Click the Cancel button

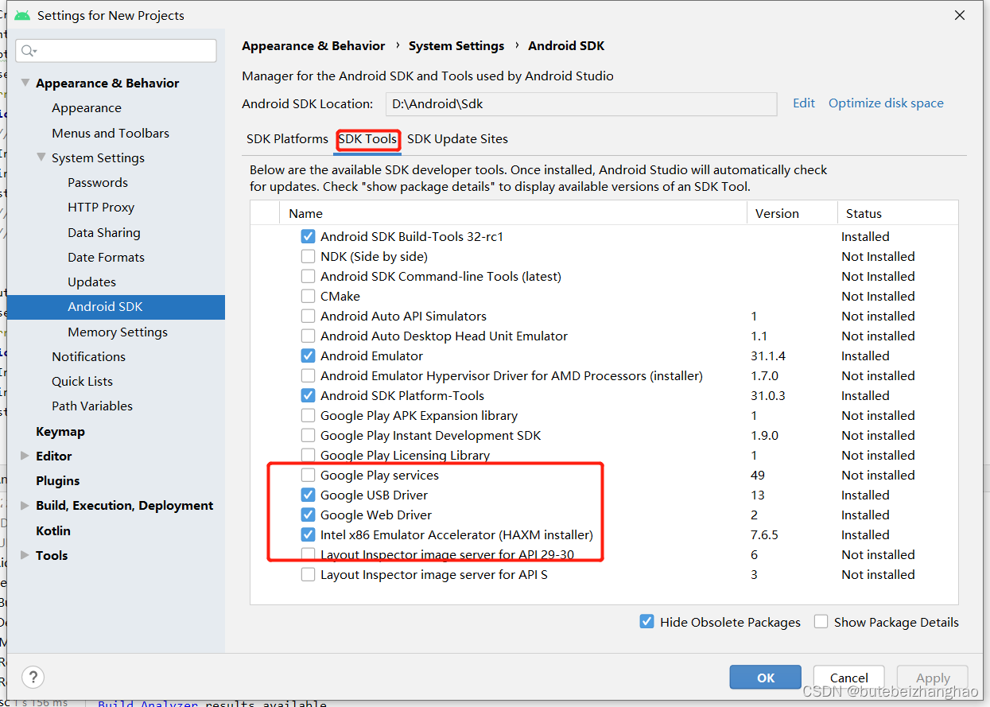(x=848, y=678)
